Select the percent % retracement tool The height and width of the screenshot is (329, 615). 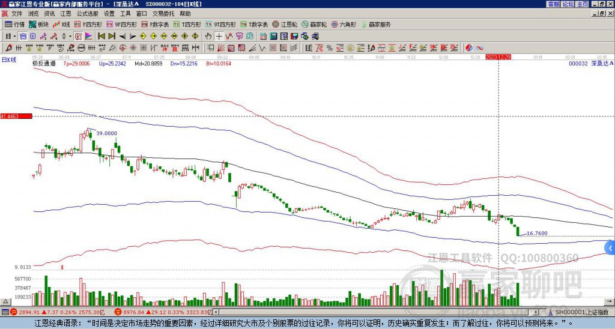click(330, 48)
